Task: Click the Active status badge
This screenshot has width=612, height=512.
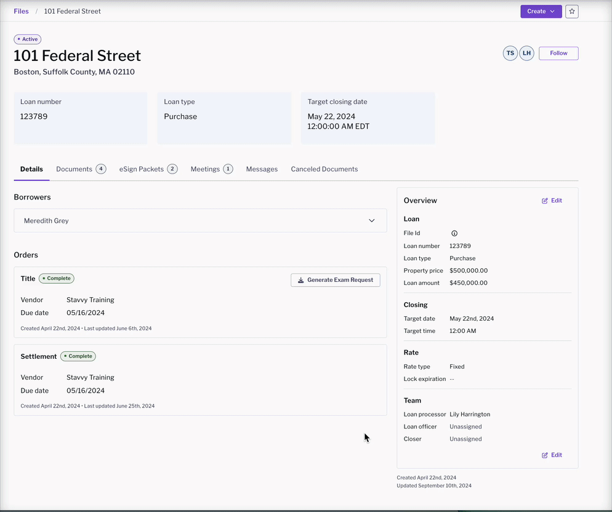Action: coord(27,39)
